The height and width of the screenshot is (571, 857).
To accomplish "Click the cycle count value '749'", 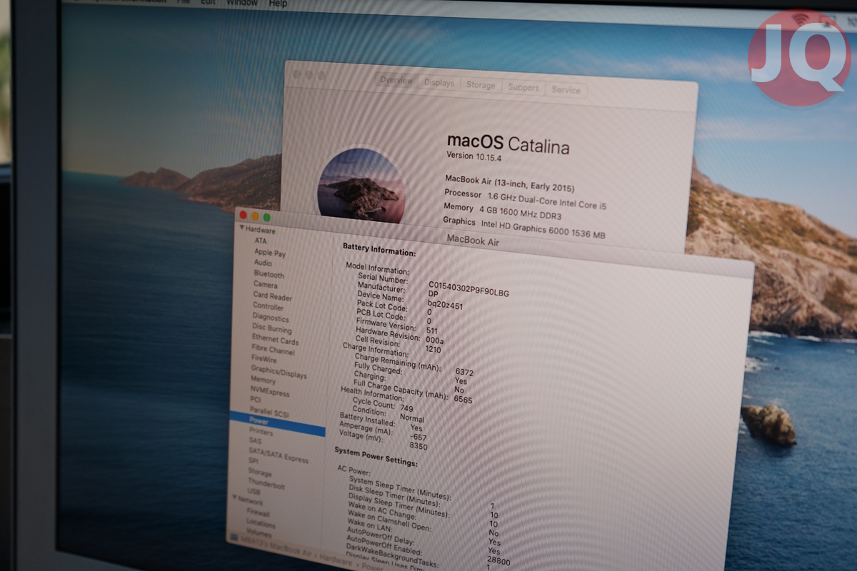I will click(x=406, y=408).
